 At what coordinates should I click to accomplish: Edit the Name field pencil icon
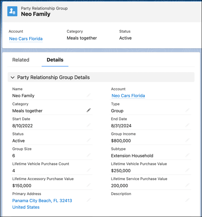[89, 95]
